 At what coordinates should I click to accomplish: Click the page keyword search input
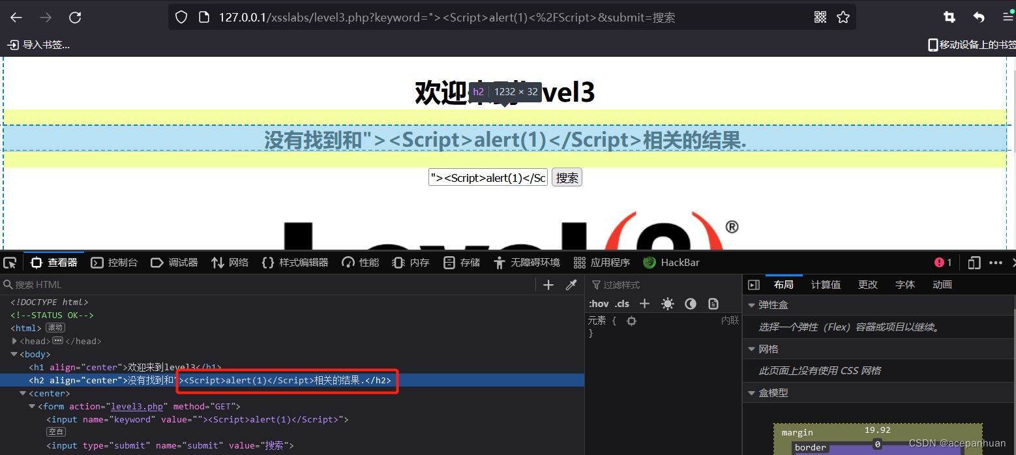(488, 177)
